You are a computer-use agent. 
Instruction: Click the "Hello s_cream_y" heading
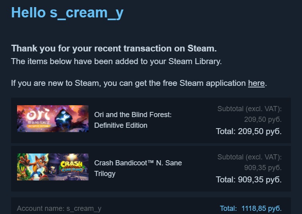67,13
